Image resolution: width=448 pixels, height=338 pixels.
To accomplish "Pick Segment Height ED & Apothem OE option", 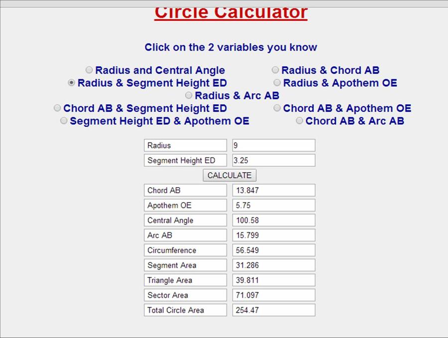I will pyautogui.click(x=64, y=121).
